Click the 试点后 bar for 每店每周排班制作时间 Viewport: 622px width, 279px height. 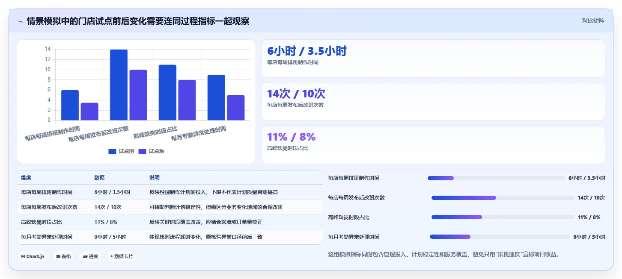89,112
